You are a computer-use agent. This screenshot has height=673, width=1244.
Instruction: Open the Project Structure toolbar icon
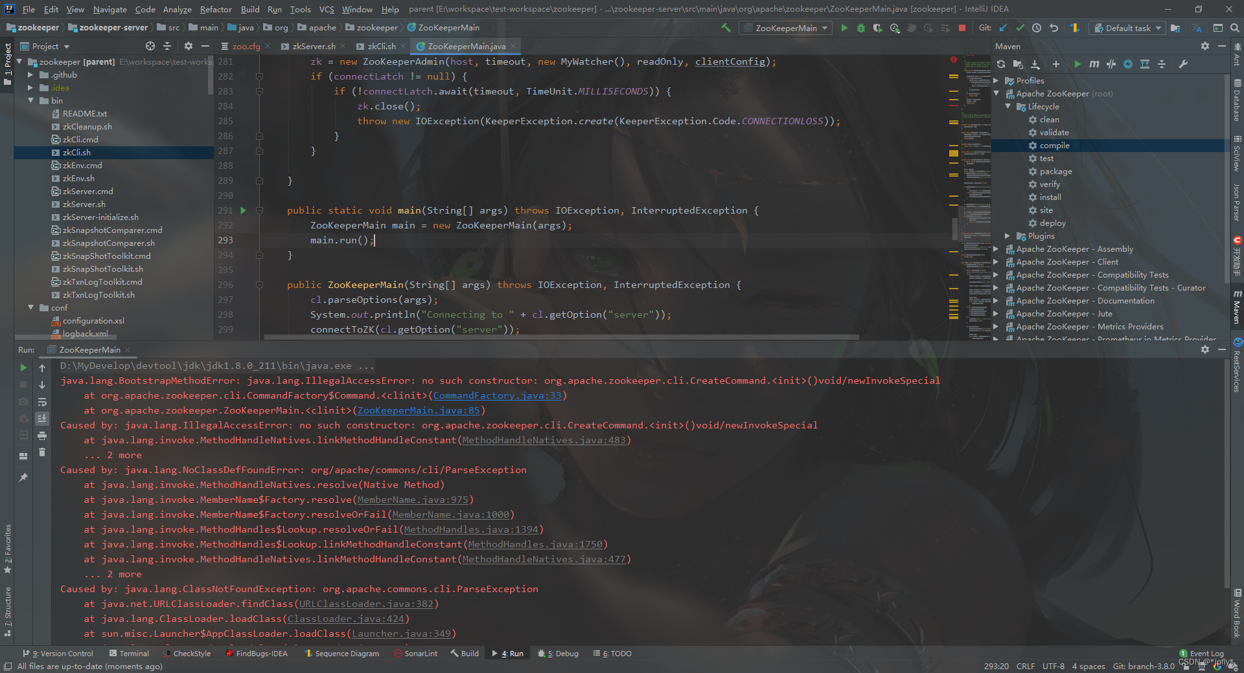coord(1175,28)
